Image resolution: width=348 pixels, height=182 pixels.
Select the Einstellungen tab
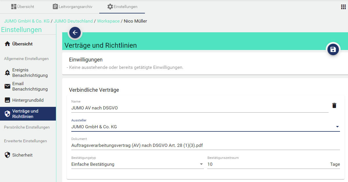pyautogui.click(x=122, y=7)
